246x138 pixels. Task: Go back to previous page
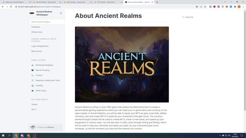(3, 7)
